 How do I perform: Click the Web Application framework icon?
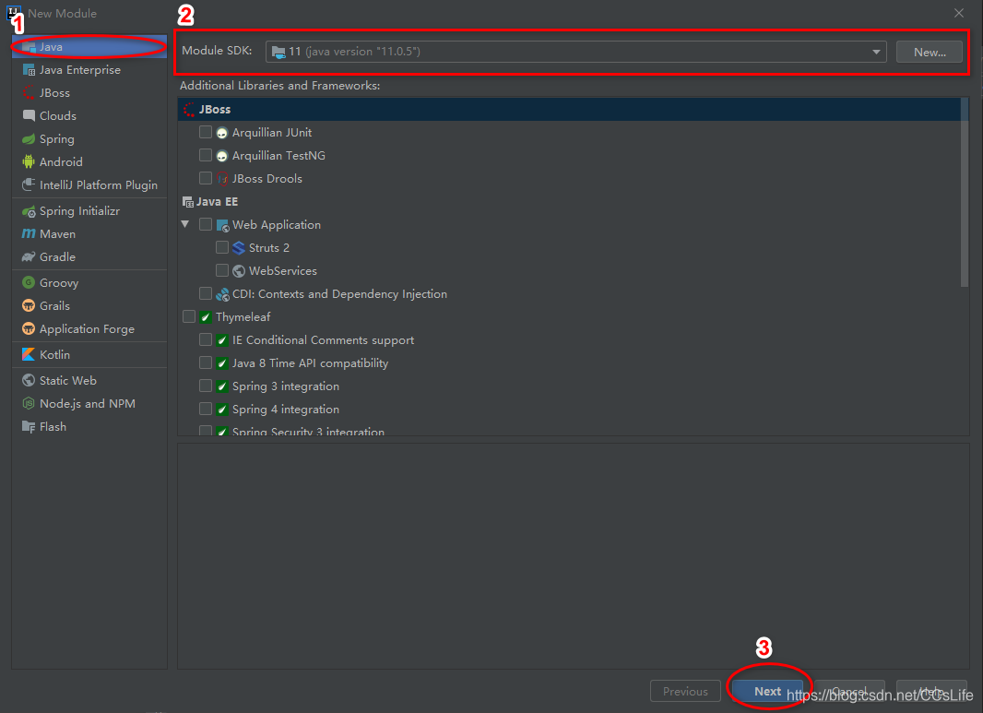coord(222,225)
